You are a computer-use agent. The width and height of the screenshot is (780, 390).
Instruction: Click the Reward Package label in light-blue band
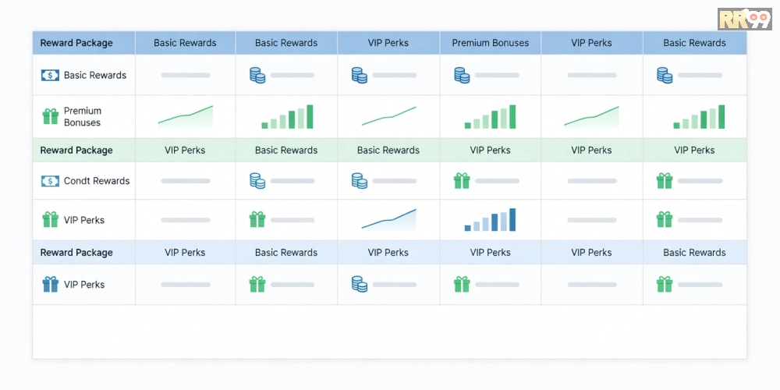(76, 253)
